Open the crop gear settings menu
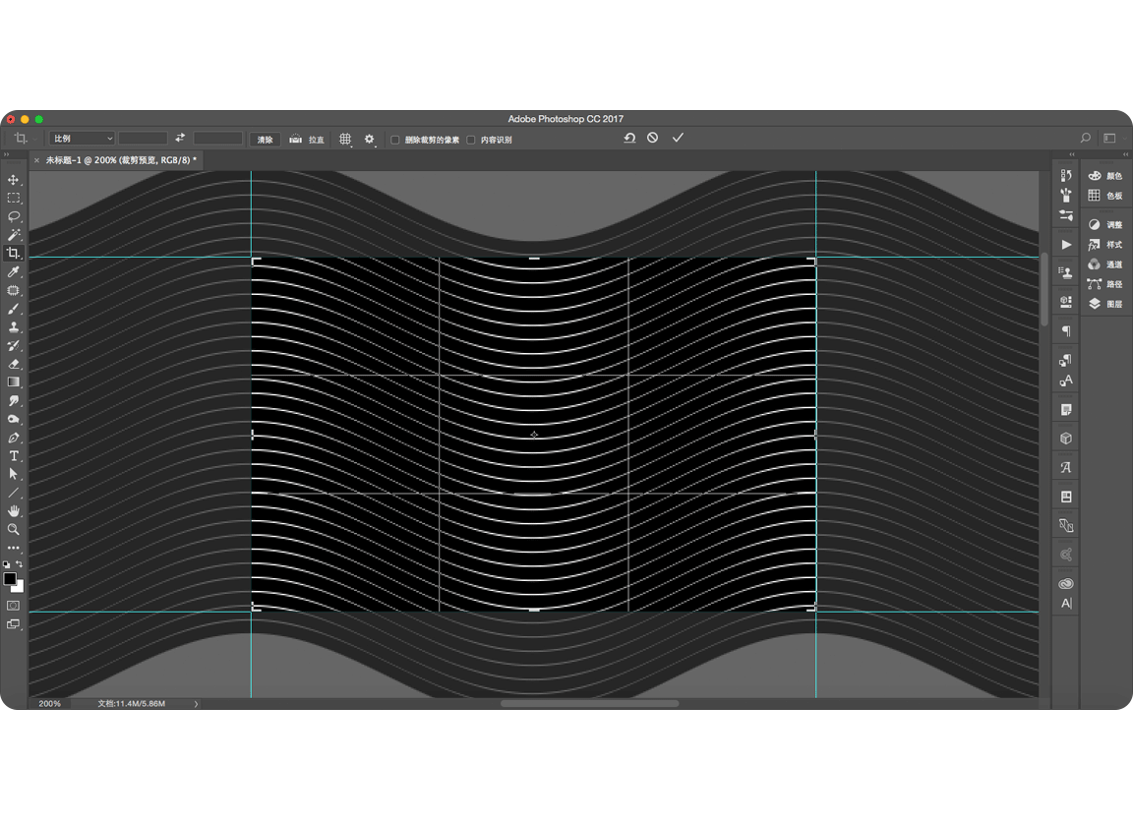Image resolution: width=1133 pixels, height=821 pixels. pyautogui.click(x=369, y=139)
